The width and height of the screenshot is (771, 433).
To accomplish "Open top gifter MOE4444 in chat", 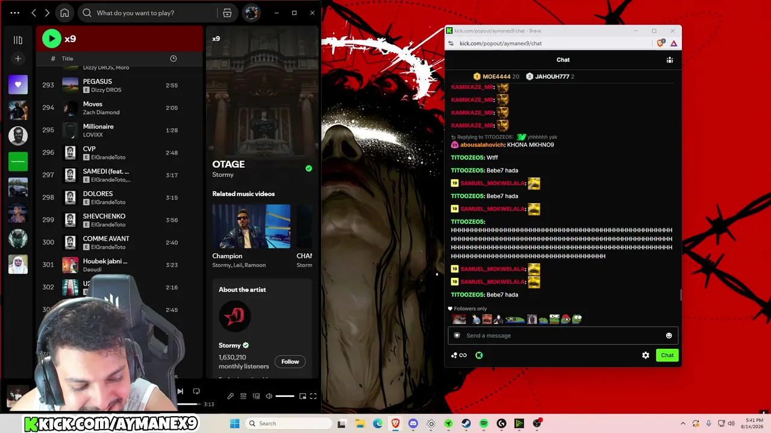I will click(496, 76).
